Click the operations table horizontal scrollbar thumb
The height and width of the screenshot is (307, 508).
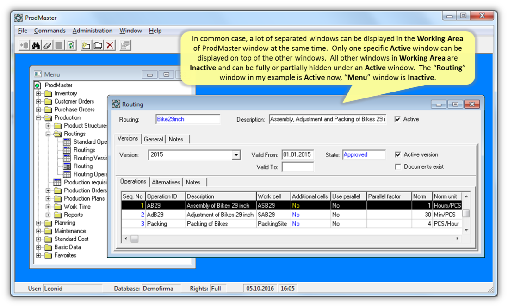(x=135, y=239)
